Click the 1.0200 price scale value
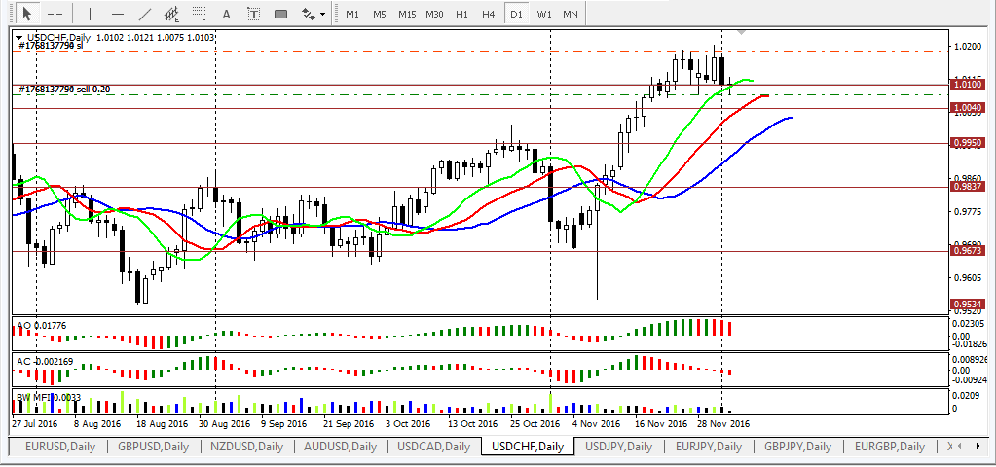The height and width of the screenshot is (467, 996). click(968, 47)
